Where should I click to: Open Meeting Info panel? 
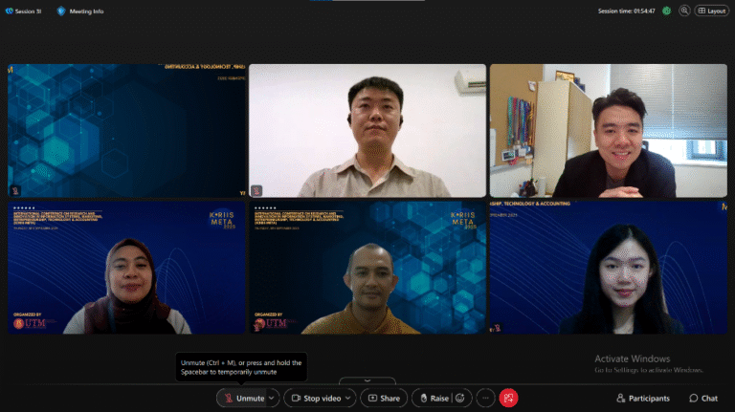[80, 11]
